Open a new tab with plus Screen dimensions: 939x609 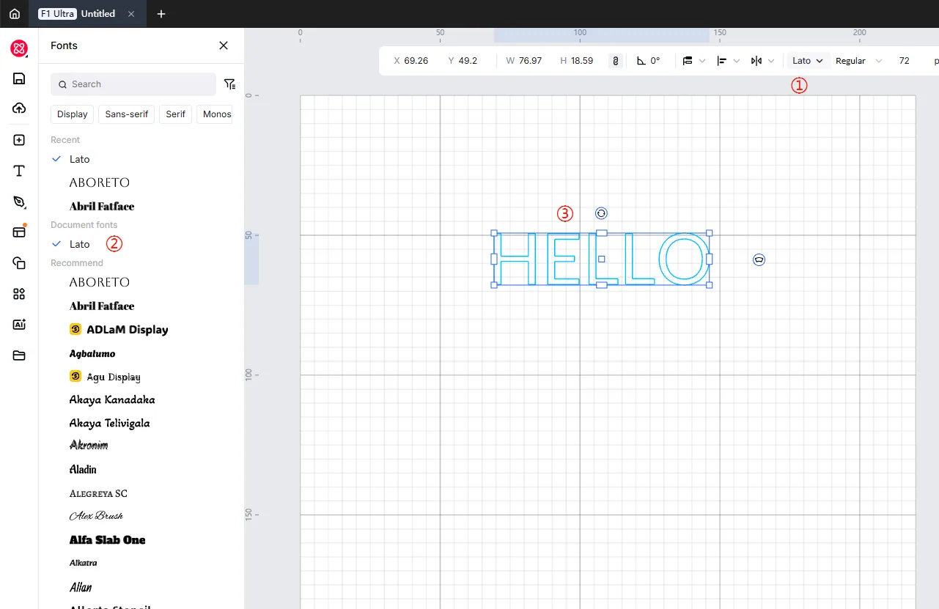tap(161, 14)
